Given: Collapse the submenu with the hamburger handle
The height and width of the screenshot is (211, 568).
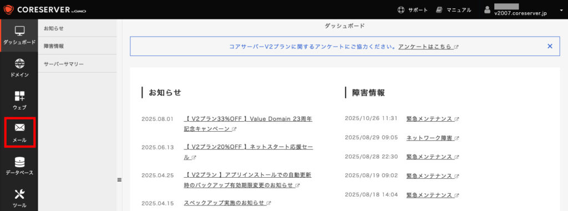Looking at the screenshot, I should pos(120,180).
